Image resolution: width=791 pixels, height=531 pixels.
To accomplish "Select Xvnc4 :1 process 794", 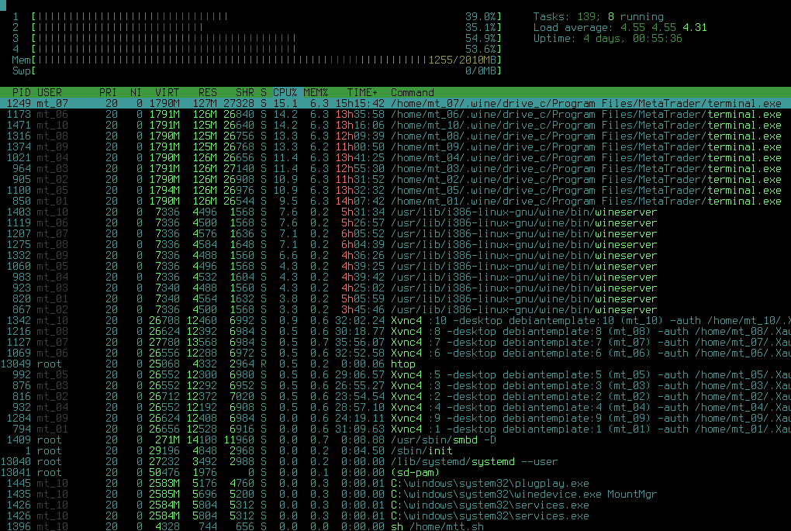I will (x=395, y=429).
